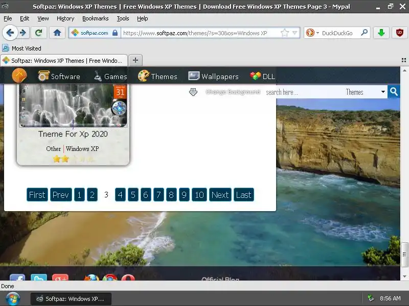Go to the Home page icon
The height and width of the screenshot is (306, 409).
57,33
